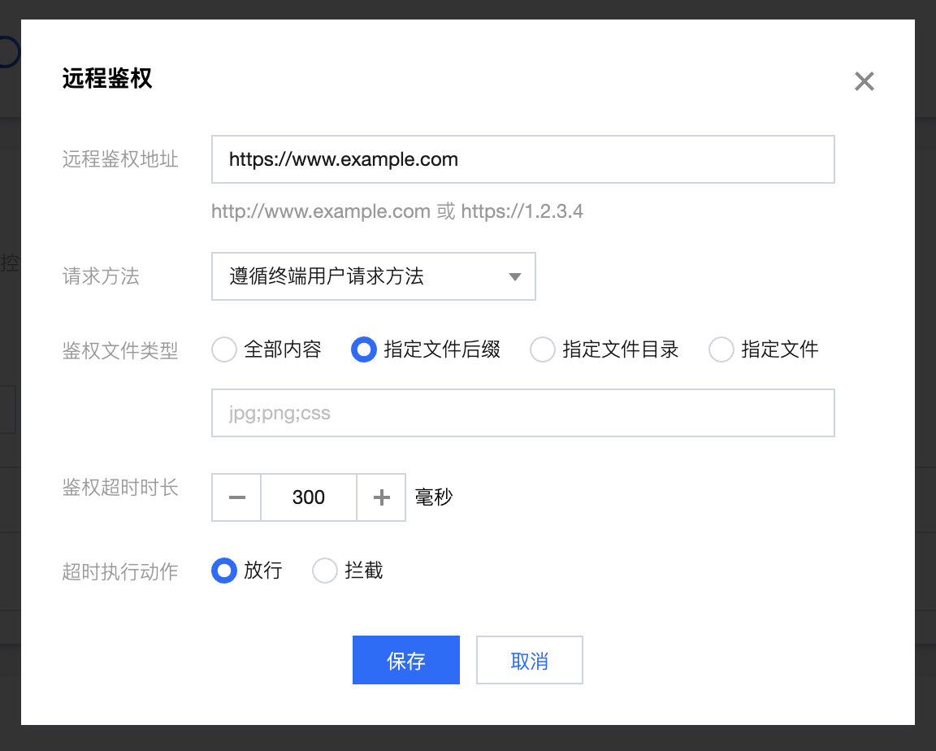Viewport: 936px width, 751px height.
Task: Click the 保存 button to save settings
Action: (405, 660)
